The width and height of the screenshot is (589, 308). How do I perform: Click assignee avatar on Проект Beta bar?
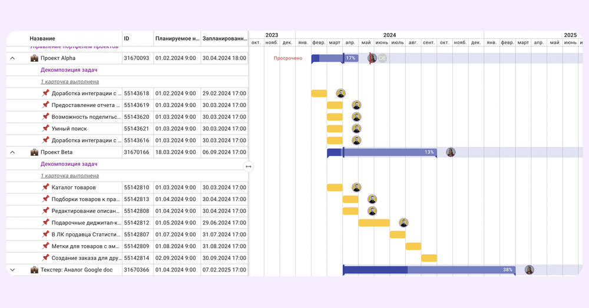(x=451, y=152)
